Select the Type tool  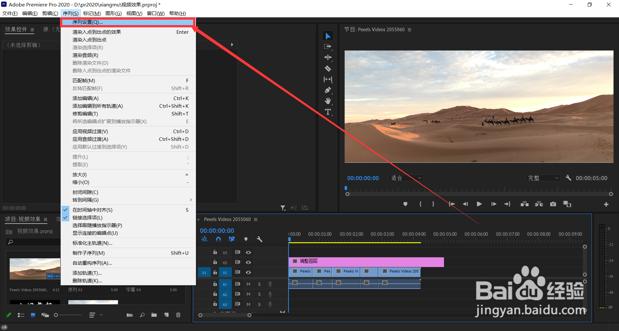[328, 112]
